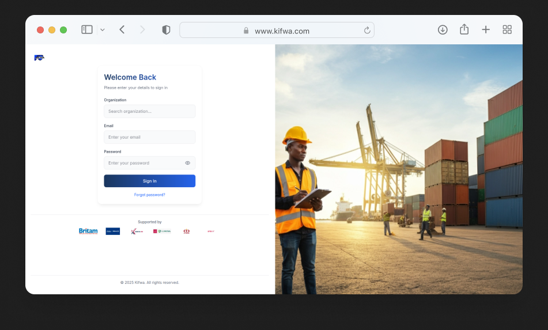Open the Forgot password? link
The width and height of the screenshot is (548, 330).
(x=149, y=195)
